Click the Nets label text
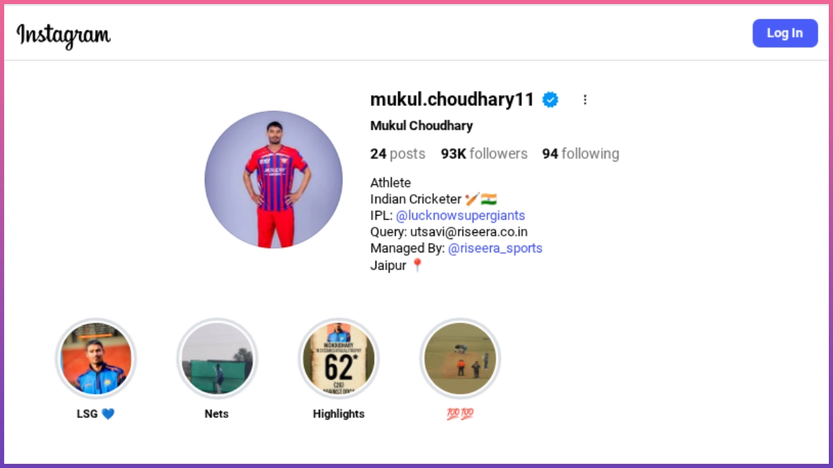 [x=217, y=414]
